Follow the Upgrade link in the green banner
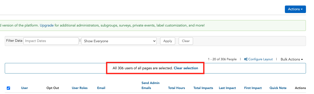 (47, 25)
